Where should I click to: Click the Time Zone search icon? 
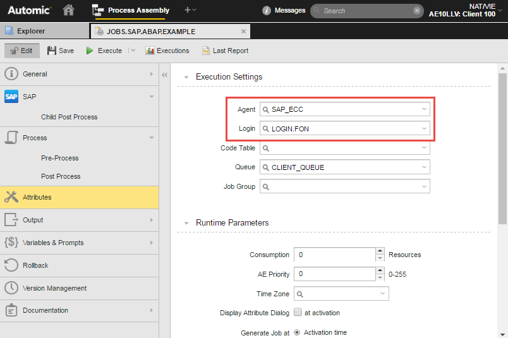point(300,294)
